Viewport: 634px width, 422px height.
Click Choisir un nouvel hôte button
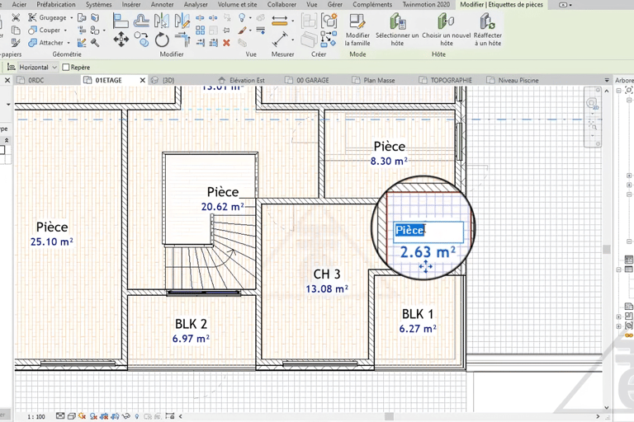(447, 30)
